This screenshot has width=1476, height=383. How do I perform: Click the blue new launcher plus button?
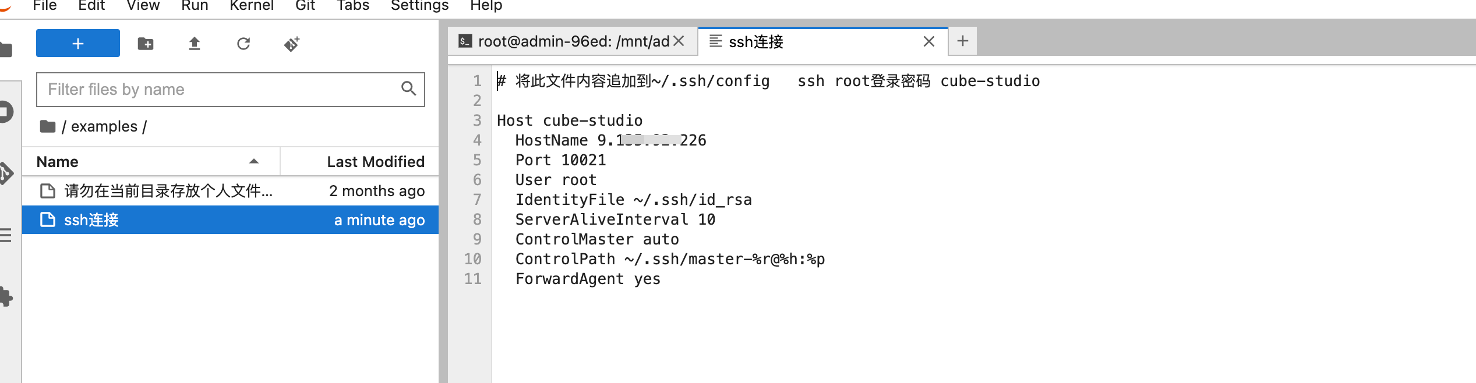click(77, 44)
